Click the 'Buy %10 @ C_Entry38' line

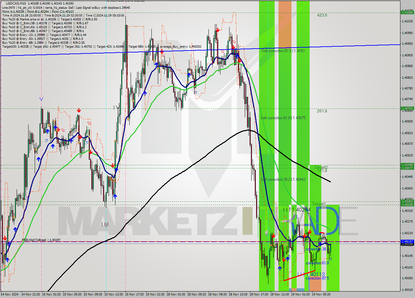tap(45, 23)
